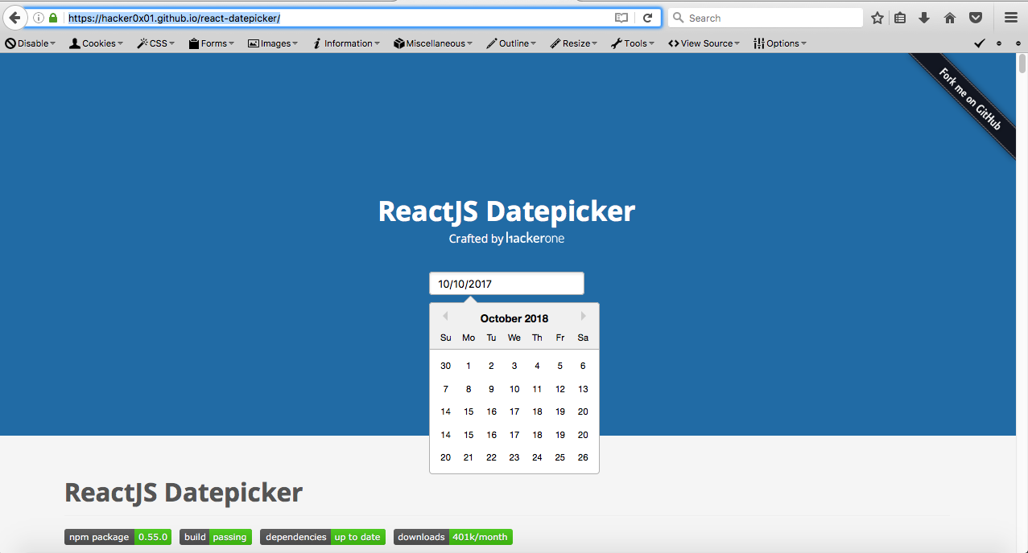Screen dimensions: 1028x553
Task: Choose day 12 in the calendar
Action: click(x=560, y=389)
